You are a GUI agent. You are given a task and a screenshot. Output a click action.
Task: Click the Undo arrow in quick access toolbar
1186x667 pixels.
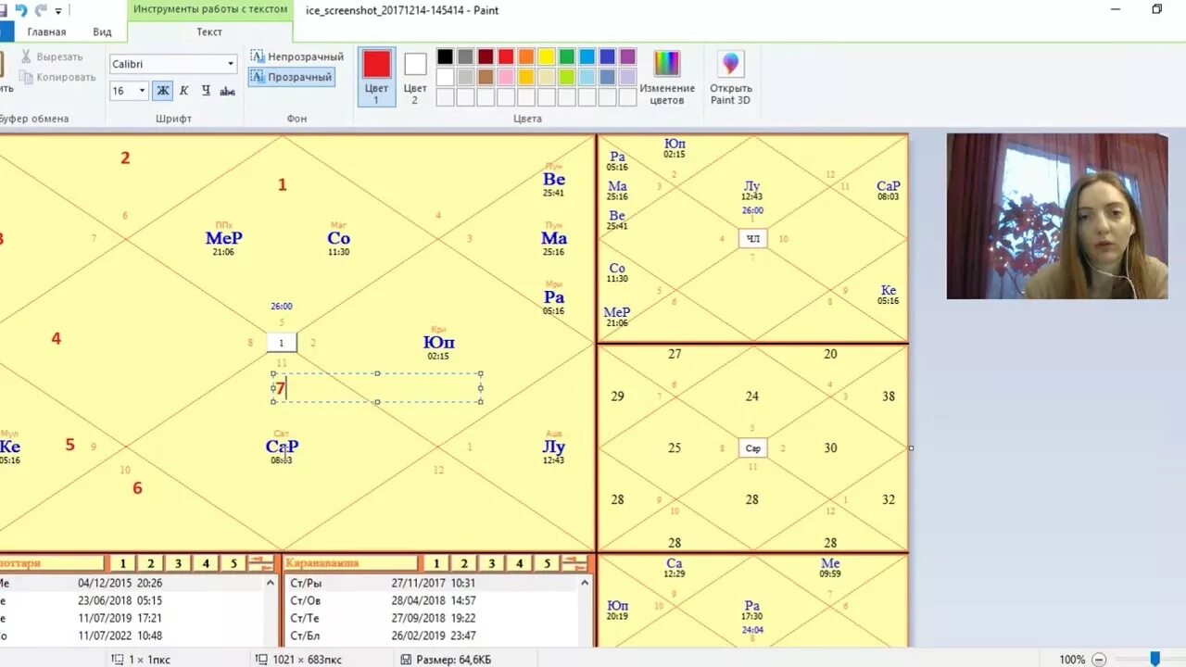20,10
